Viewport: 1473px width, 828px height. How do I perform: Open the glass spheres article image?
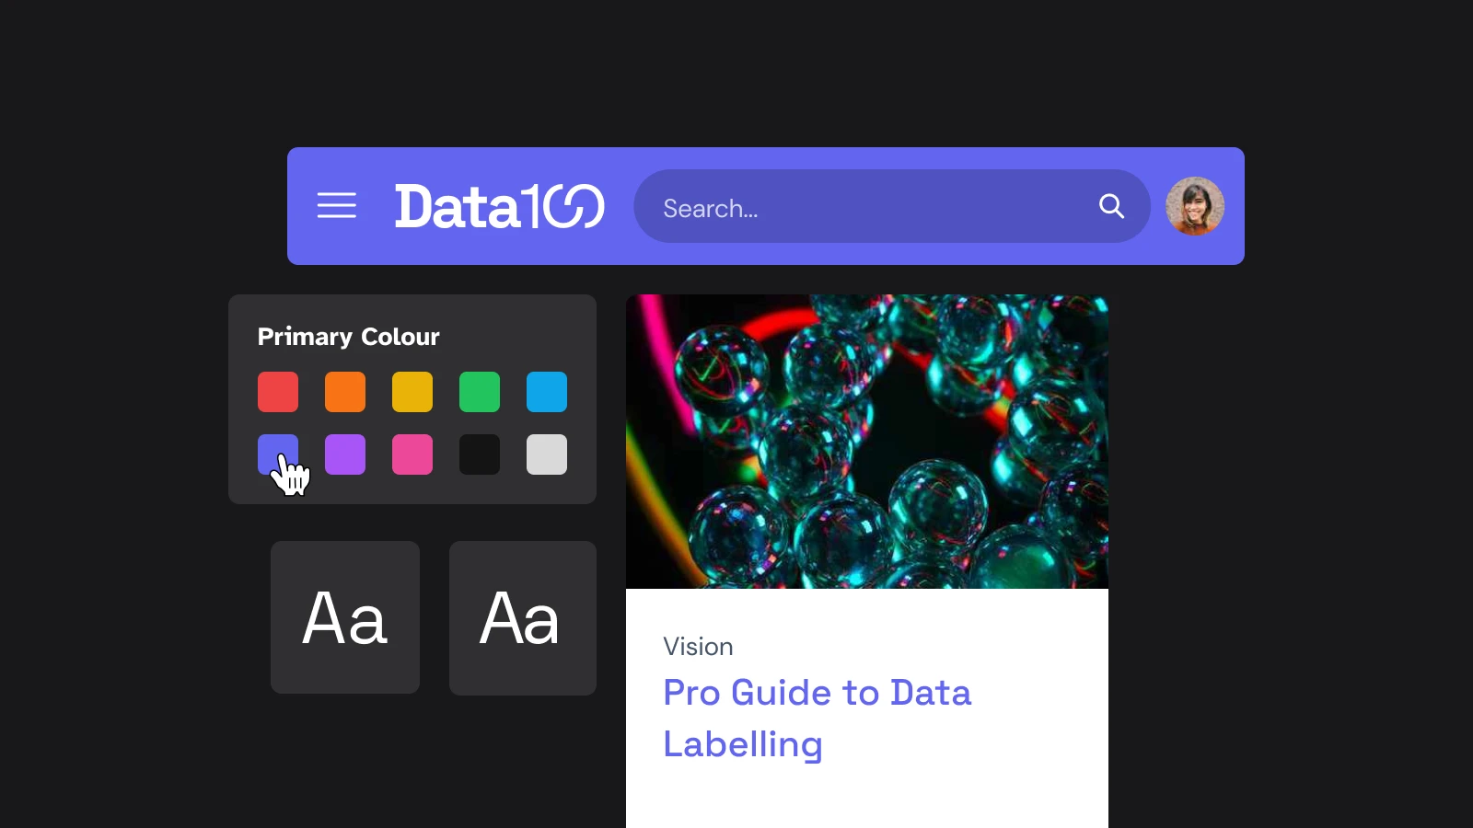tap(867, 442)
